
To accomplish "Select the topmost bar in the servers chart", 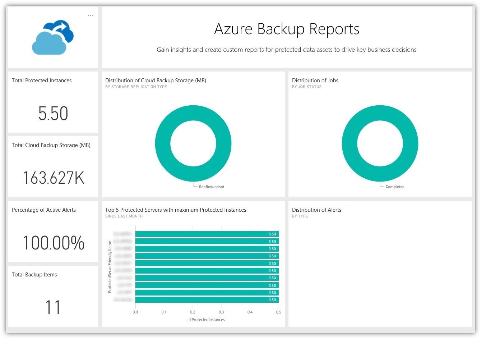I will pyautogui.click(x=207, y=234).
